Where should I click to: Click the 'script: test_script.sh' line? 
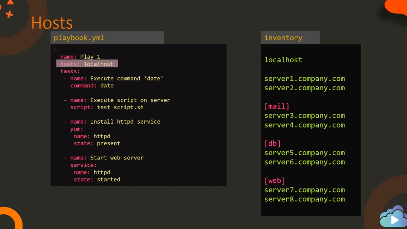(107, 107)
